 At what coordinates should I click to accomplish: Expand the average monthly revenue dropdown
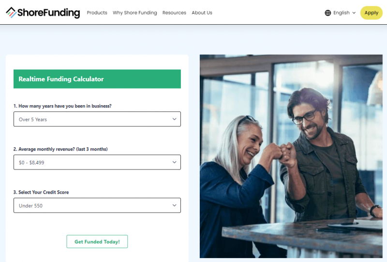pos(97,162)
